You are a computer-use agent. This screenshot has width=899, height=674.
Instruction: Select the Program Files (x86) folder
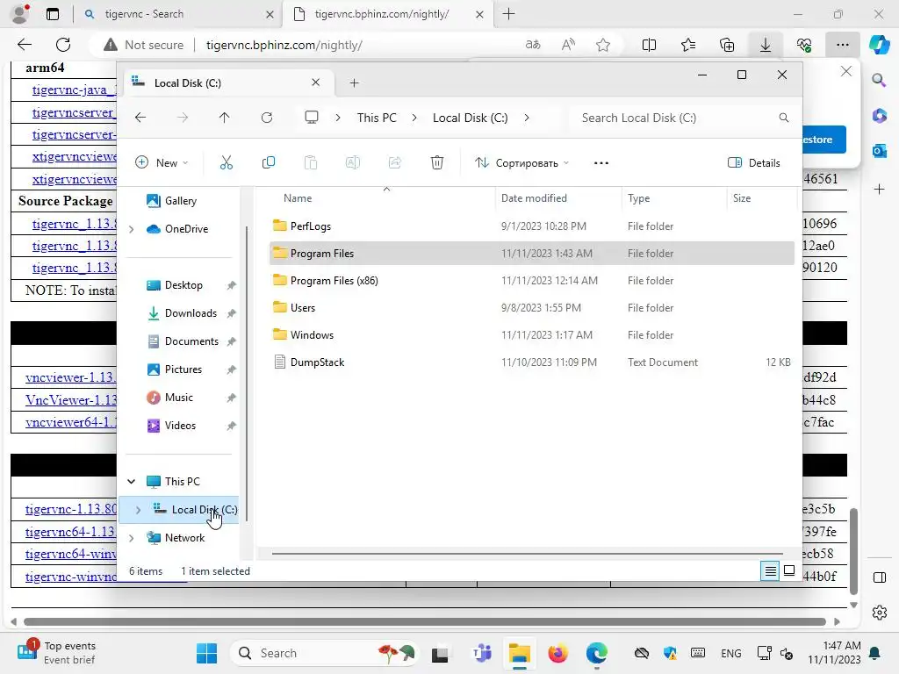coord(531,280)
